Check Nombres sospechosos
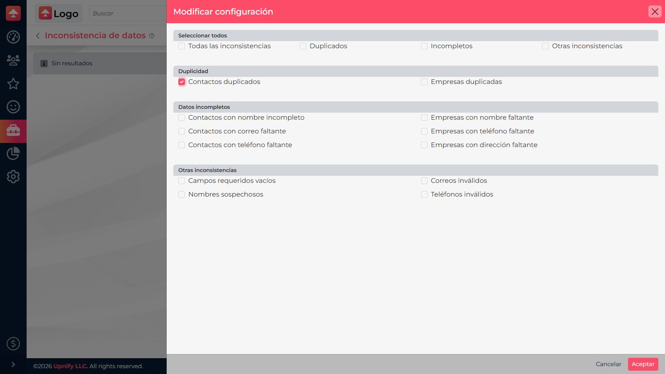This screenshot has height=374, width=665. pos(182,194)
